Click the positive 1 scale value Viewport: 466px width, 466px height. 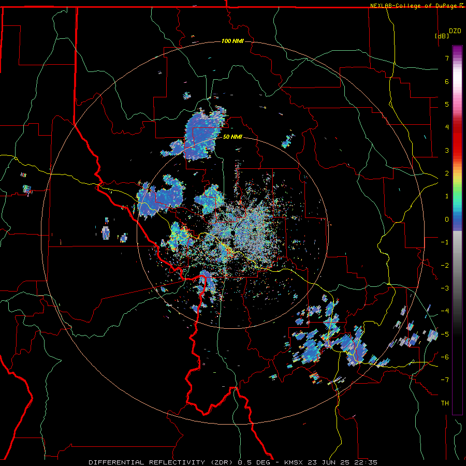click(447, 196)
